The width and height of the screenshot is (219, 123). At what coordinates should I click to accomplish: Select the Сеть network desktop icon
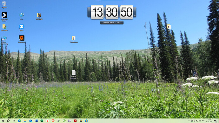(x=22, y=16)
